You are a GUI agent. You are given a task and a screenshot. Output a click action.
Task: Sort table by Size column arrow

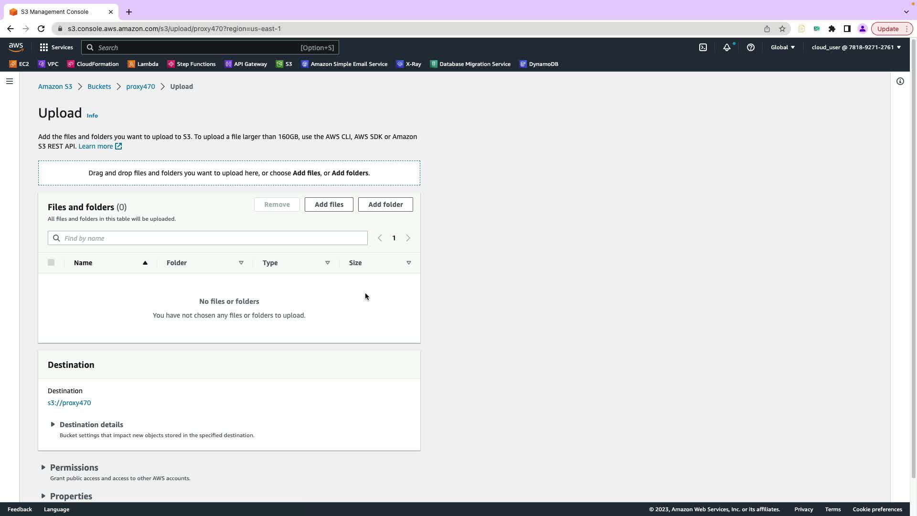409,263
